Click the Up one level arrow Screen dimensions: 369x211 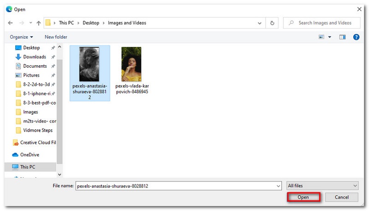pyautogui.click(x=39, y=23)
